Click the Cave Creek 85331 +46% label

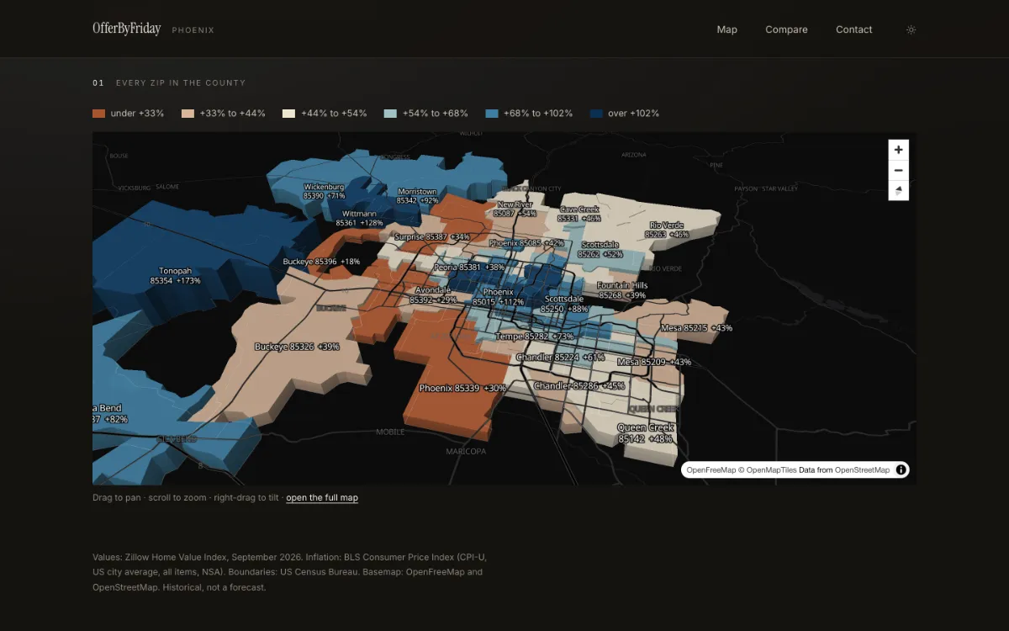point(579,214)
